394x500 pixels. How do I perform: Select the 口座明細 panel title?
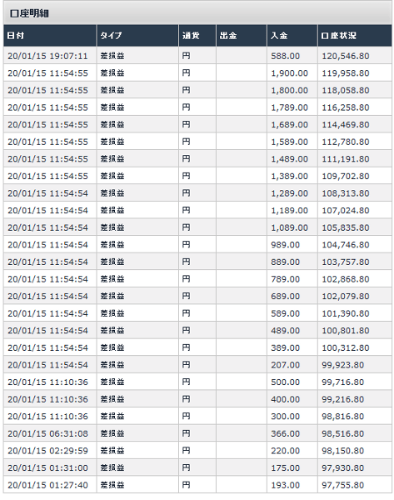click(29, 13)
